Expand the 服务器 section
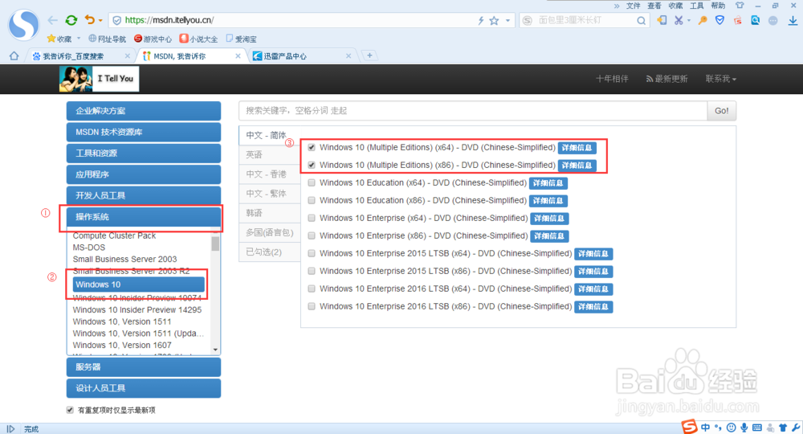The width and height of the screenshot is (803, 434). (144, 366)
